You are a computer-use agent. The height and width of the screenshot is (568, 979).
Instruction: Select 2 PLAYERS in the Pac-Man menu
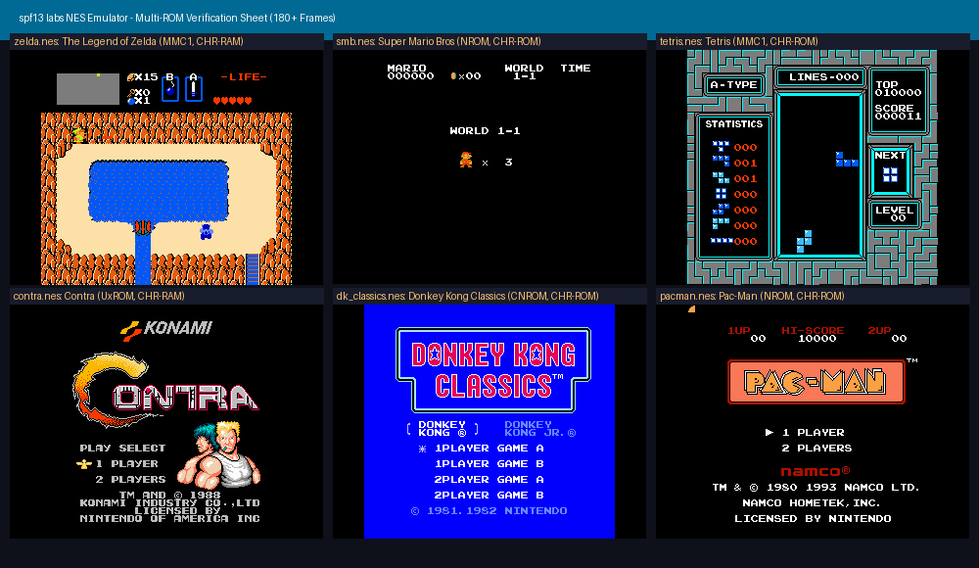pos(816,448)
